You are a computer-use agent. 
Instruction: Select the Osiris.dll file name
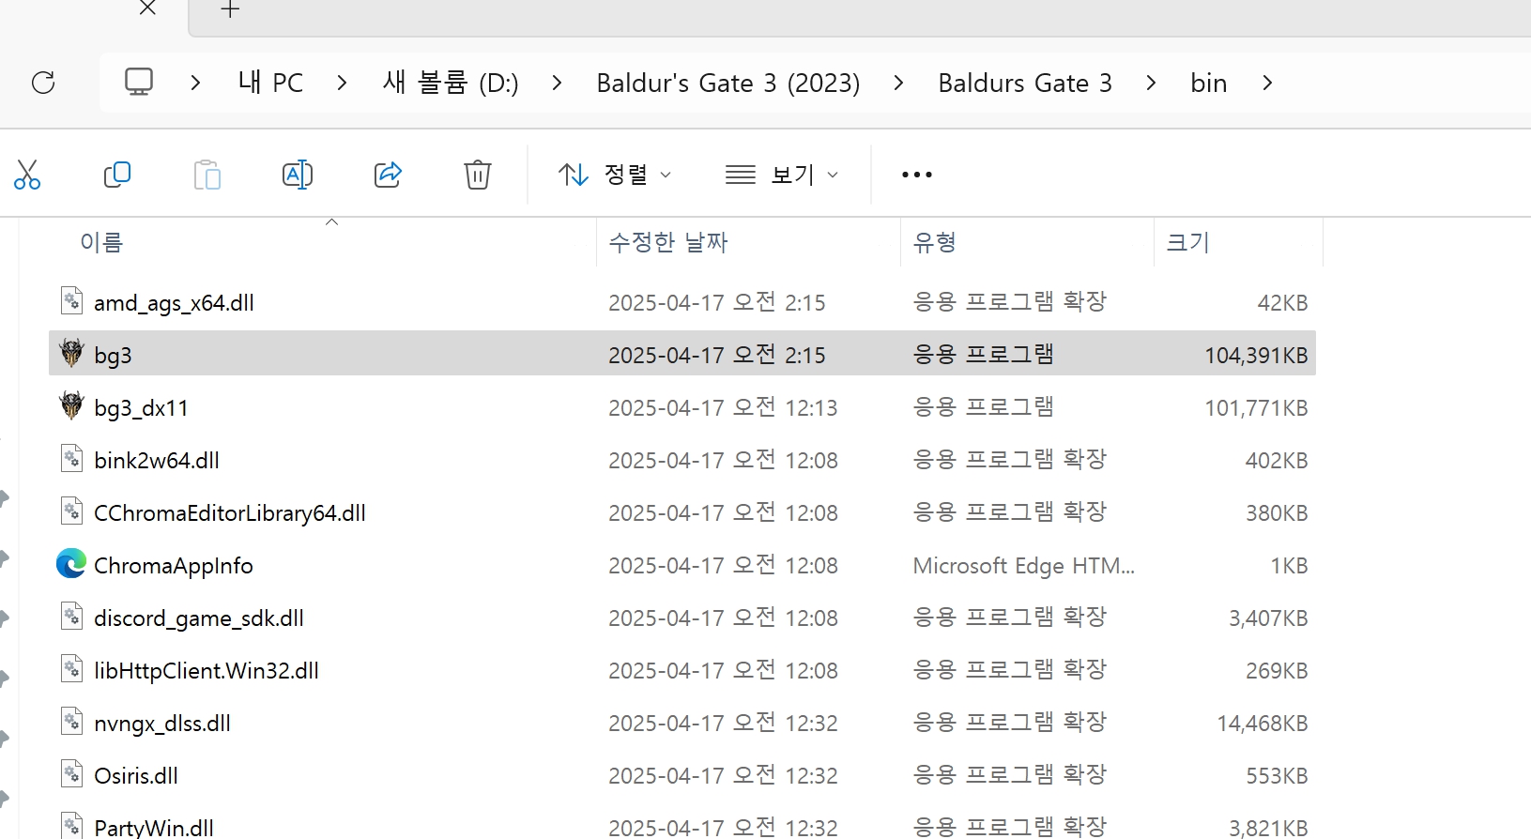(136, 776)
